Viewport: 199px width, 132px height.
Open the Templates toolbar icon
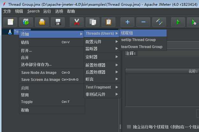(x=26, y=22)
